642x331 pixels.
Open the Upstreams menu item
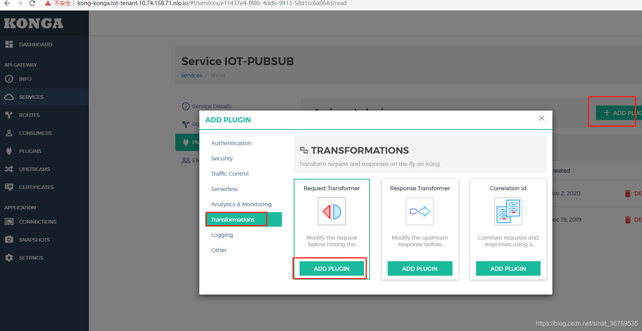click(44, 169)
